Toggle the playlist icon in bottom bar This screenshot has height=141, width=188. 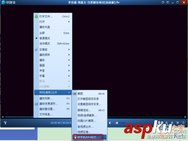pyautogui.click(x=183, y=123)
